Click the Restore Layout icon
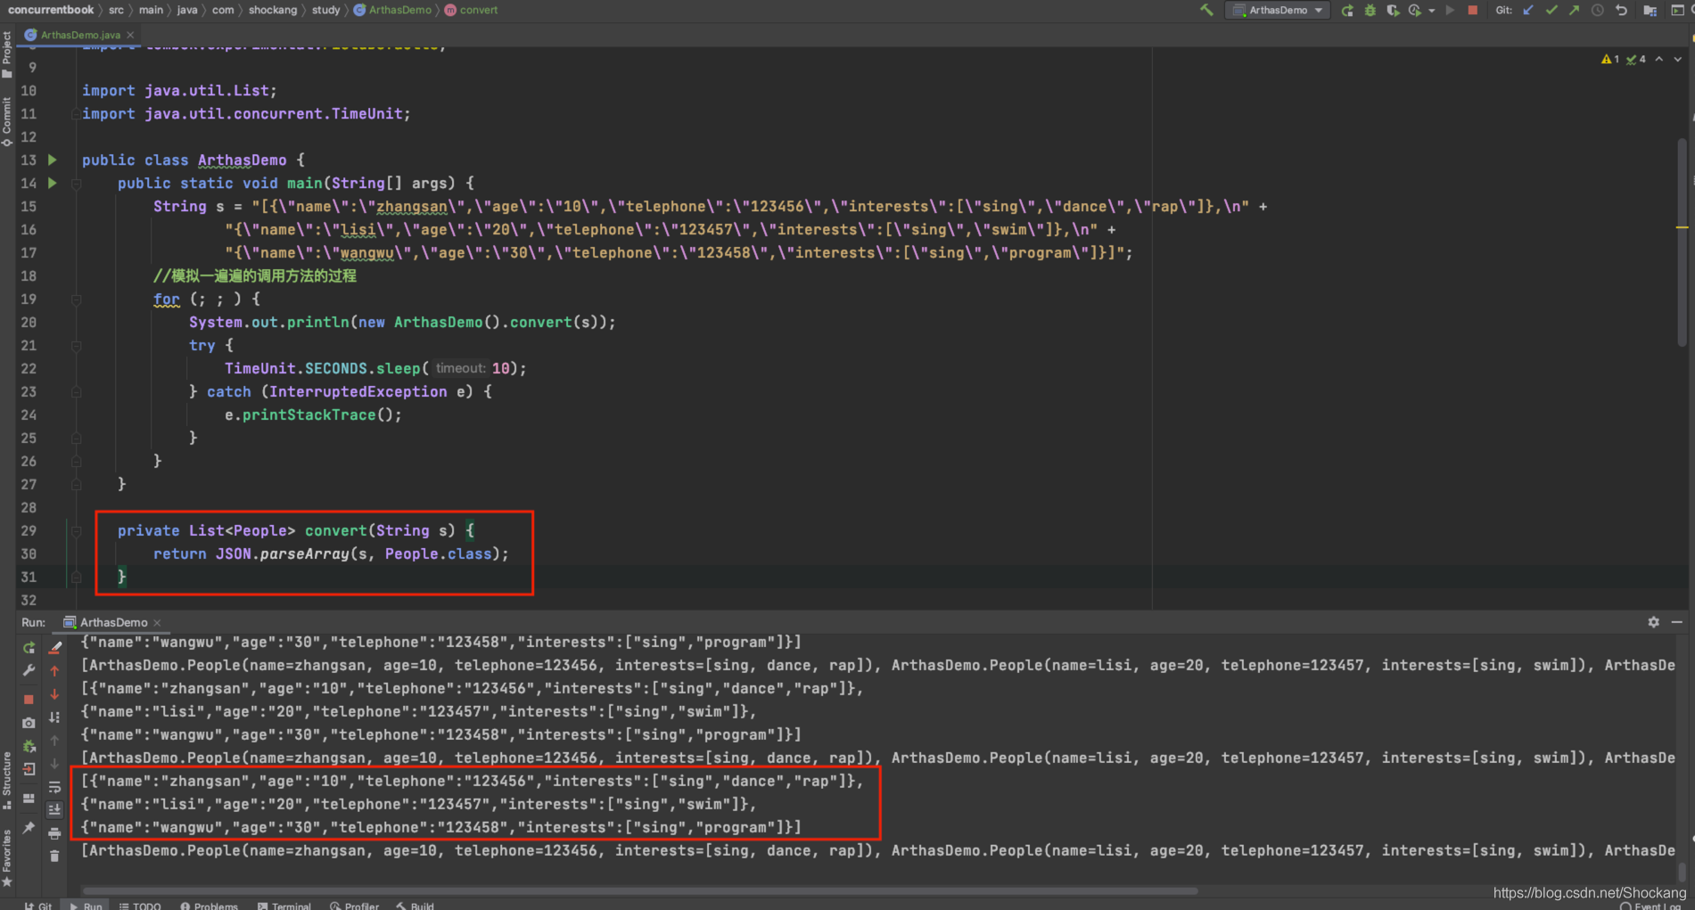 (x=29, y=799)
